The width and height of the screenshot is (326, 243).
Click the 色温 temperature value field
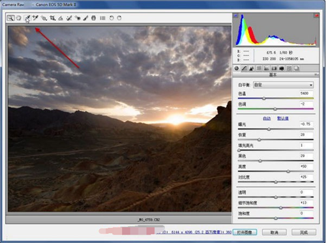pos(306,93)
